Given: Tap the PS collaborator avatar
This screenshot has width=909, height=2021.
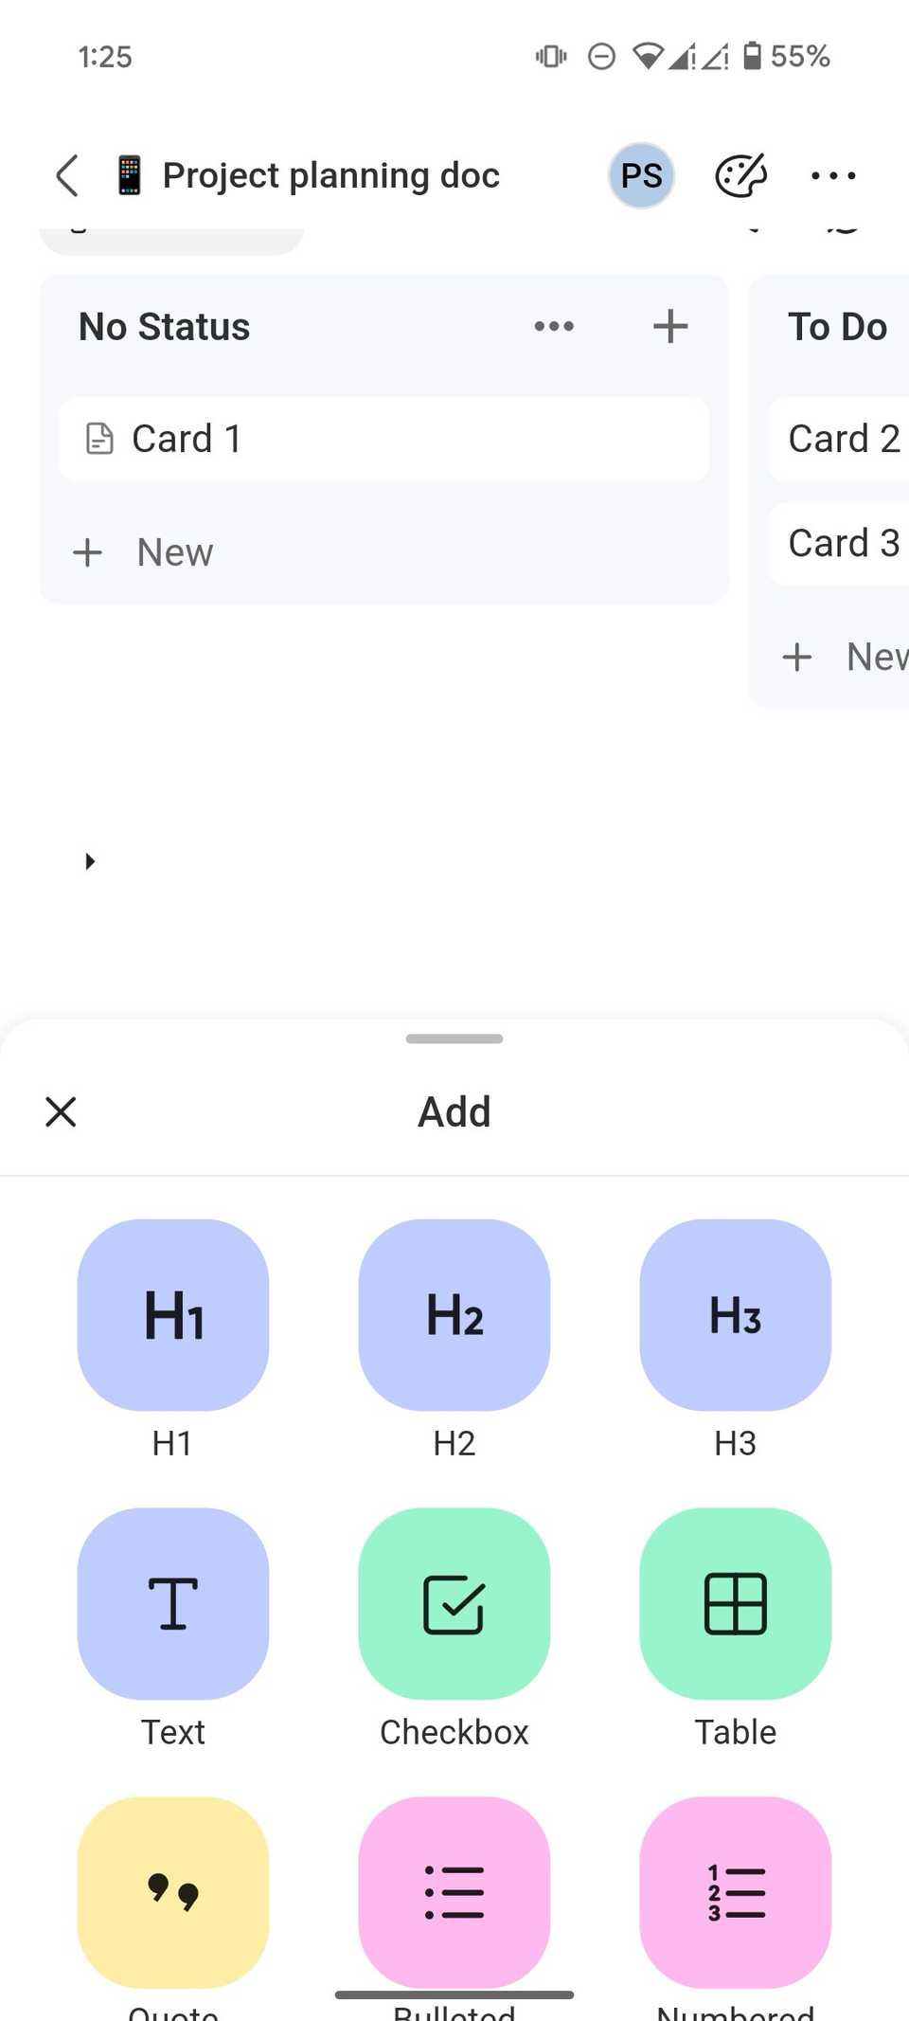Looking at the screenshot, I should 642,175.
